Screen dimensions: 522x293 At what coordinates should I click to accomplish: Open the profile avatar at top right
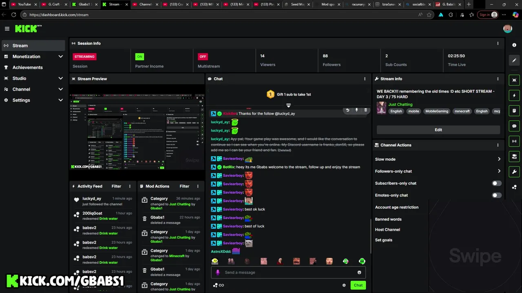(508, 28)
